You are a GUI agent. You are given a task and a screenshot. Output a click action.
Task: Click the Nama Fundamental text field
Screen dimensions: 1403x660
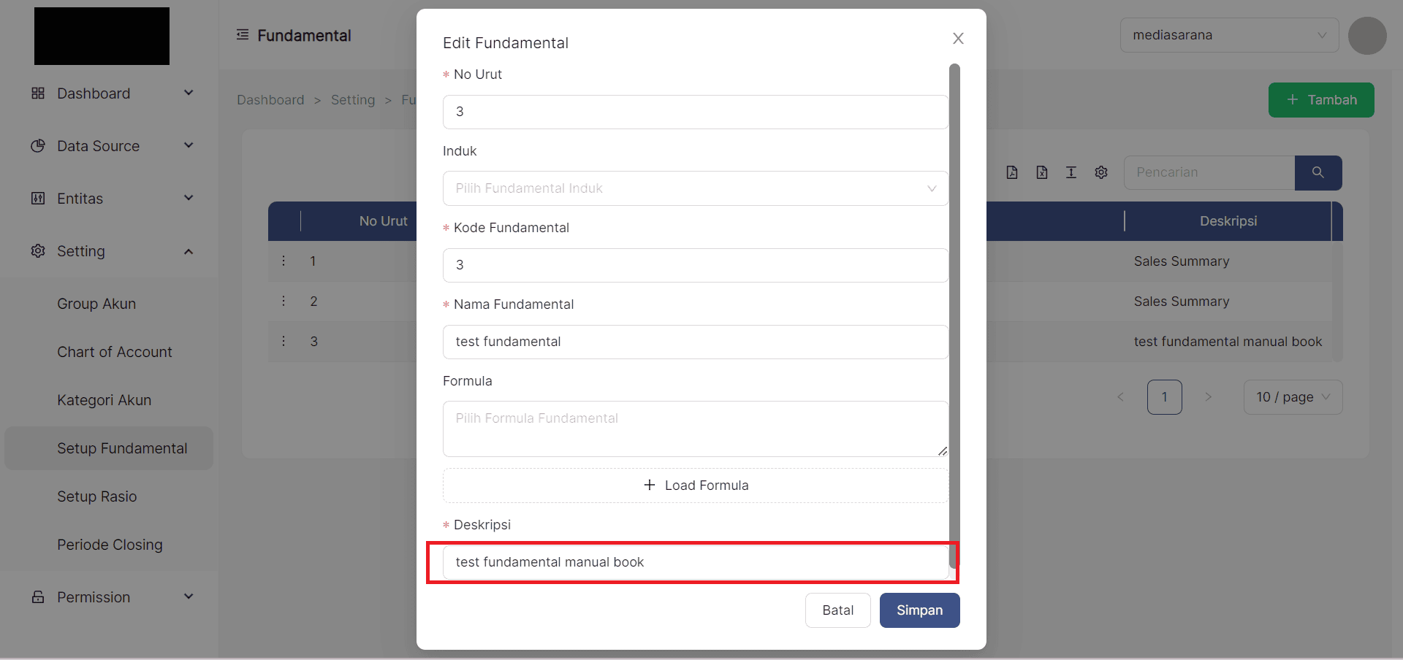(695, 342)
